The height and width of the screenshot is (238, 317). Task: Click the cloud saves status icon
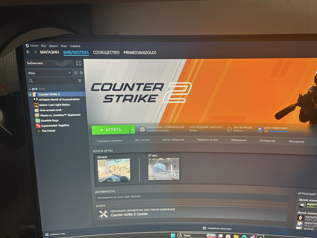[x=142, y=129]
